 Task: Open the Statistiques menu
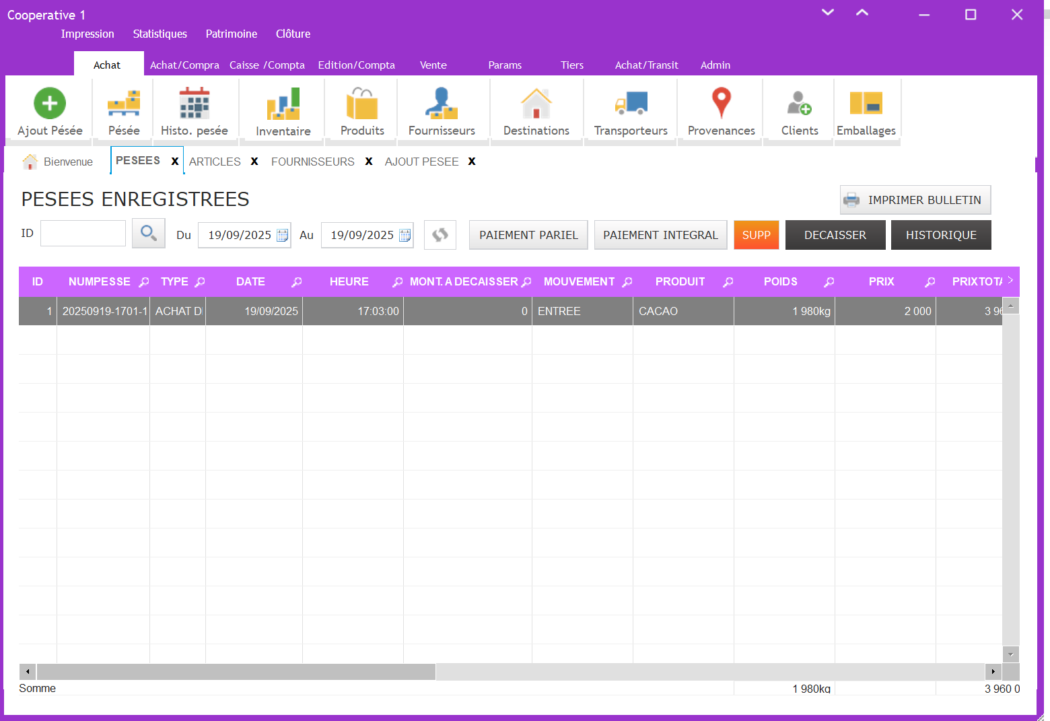click(x=160, y=34)
